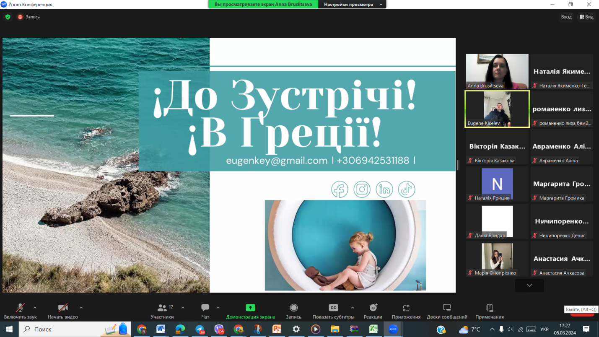The width and height of the screenshot is (599, 337).
Task: Open PowerPoint from the taskbar
Action: [x=277, y=329]
